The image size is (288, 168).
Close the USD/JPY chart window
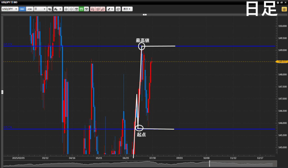click(x=285, y=3)
